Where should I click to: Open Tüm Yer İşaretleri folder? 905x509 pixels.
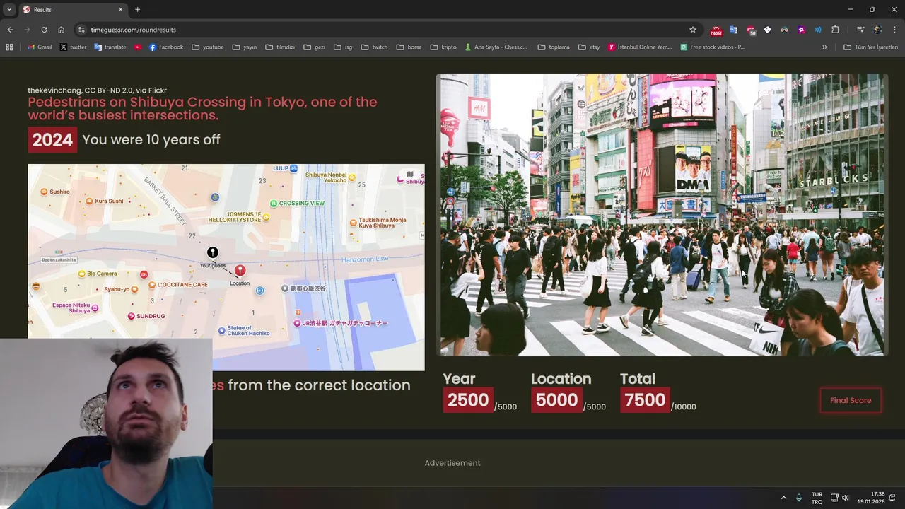point(870,47)
